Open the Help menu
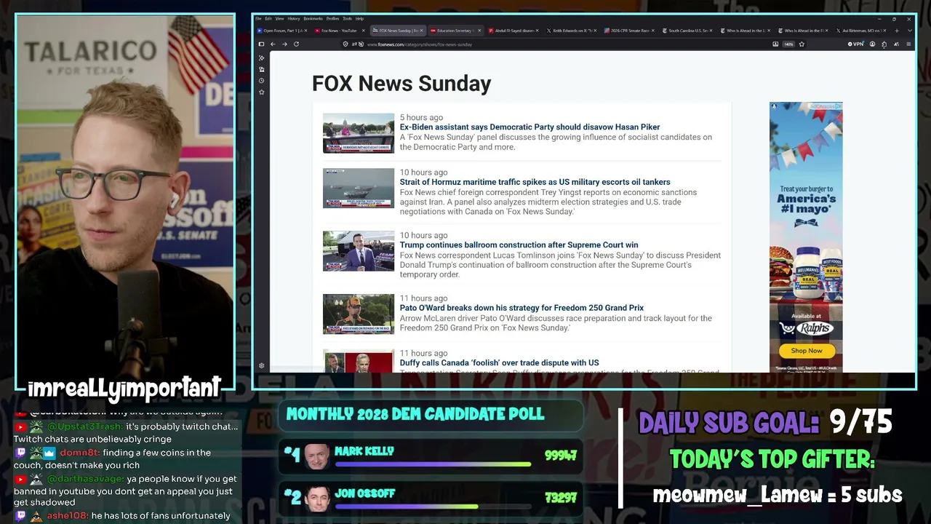This screenshot has width=931, height=524. pos(359,18)
